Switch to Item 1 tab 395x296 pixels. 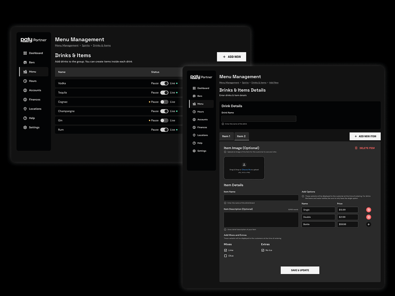click(x=226, y=136)
